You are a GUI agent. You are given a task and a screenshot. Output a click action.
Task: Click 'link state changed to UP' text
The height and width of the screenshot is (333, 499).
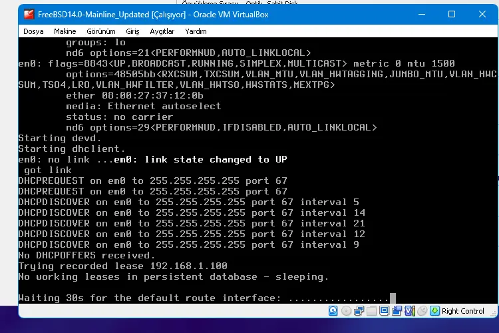click(x=216, y=159)
